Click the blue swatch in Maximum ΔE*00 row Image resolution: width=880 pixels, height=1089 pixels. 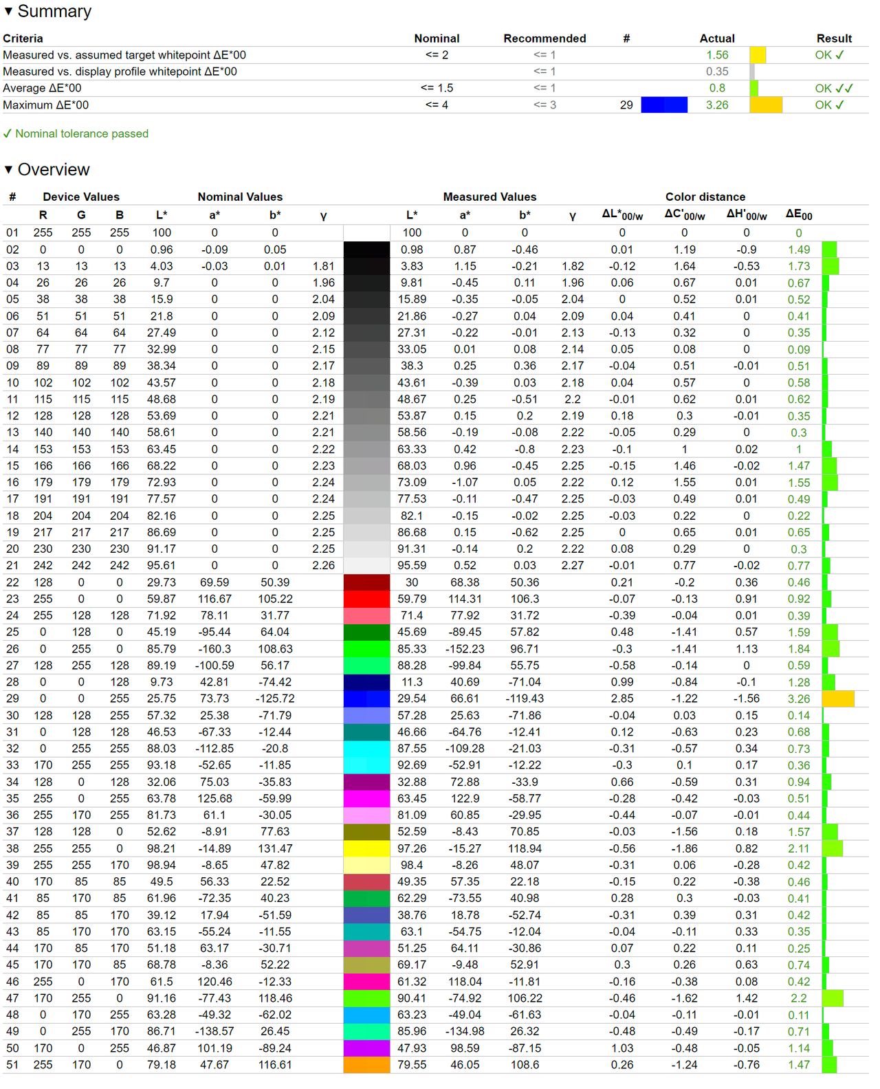pyautogui.click(x=664, y=105)
